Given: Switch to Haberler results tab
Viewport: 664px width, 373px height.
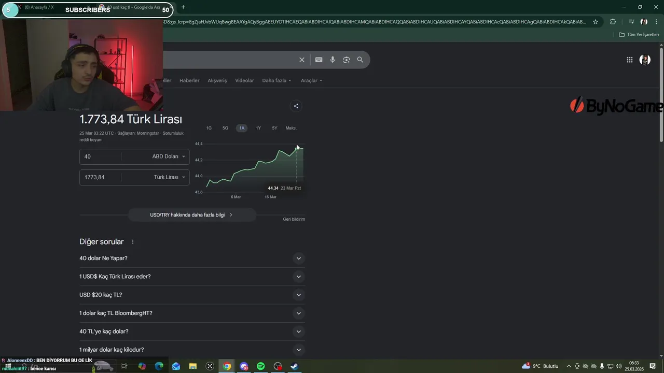Looking at the screenshot, I should [189, 80].
